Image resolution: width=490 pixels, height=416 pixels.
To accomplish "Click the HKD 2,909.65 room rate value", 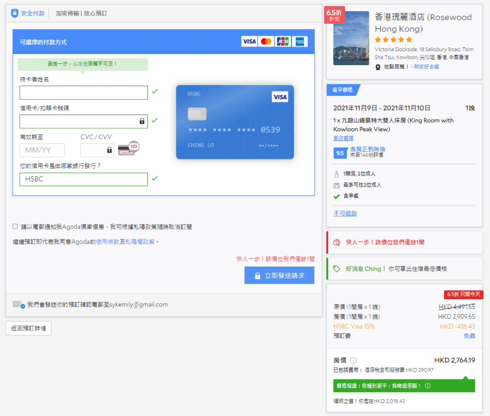I will (457, 316).
